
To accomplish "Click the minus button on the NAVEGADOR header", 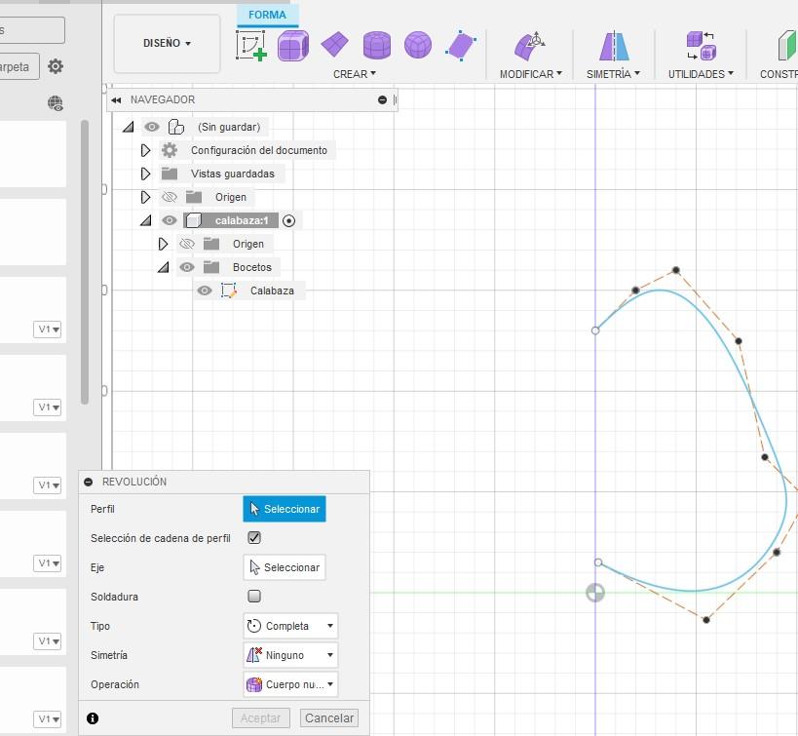I will 382,99.
